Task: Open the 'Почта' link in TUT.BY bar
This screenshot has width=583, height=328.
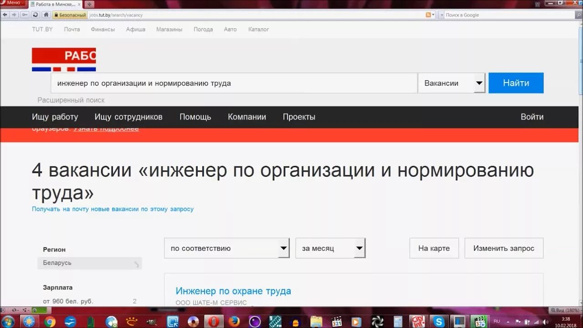Action: point(72,29)
